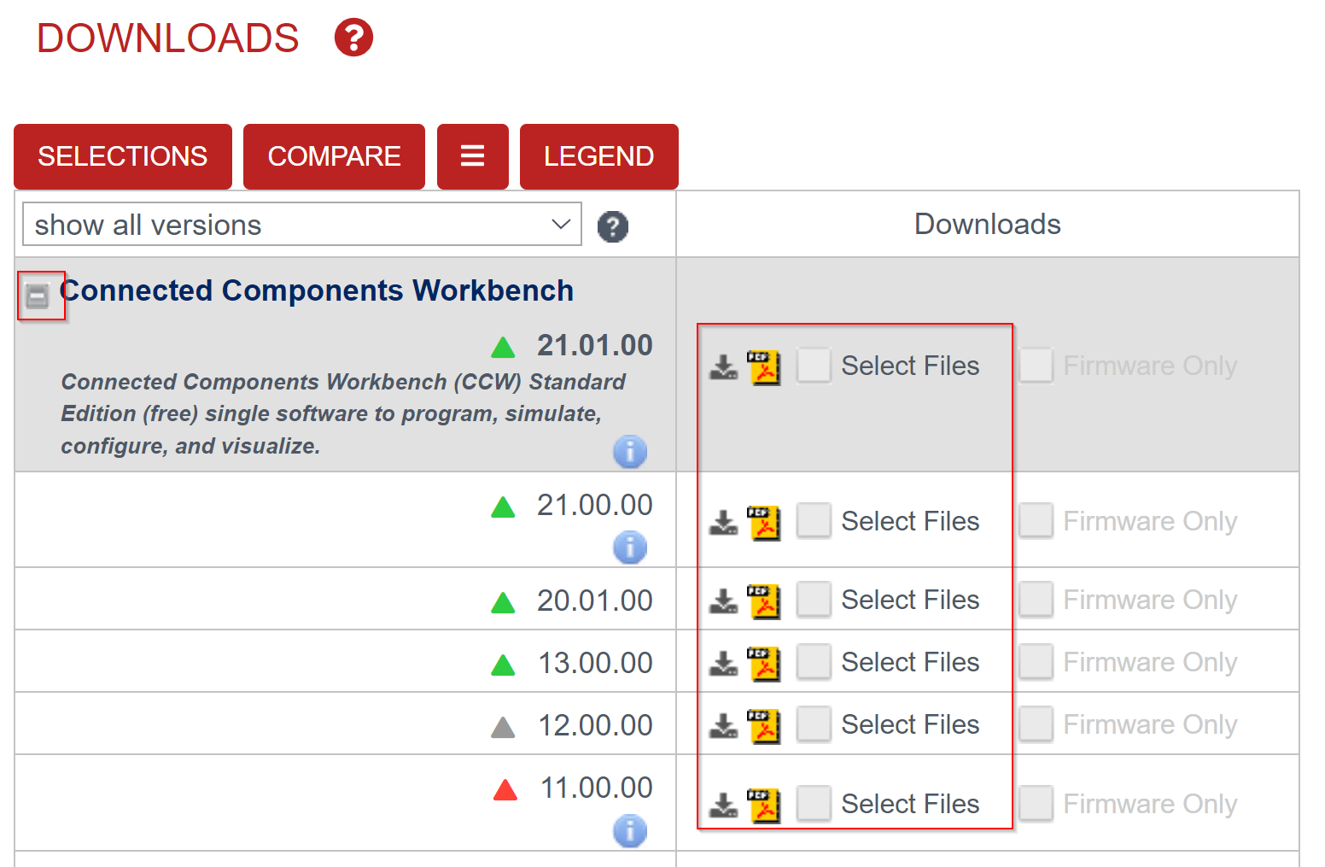The image size is (1325, 867).
Task: Click the COMPARE button
Action: tap(334, 156)
